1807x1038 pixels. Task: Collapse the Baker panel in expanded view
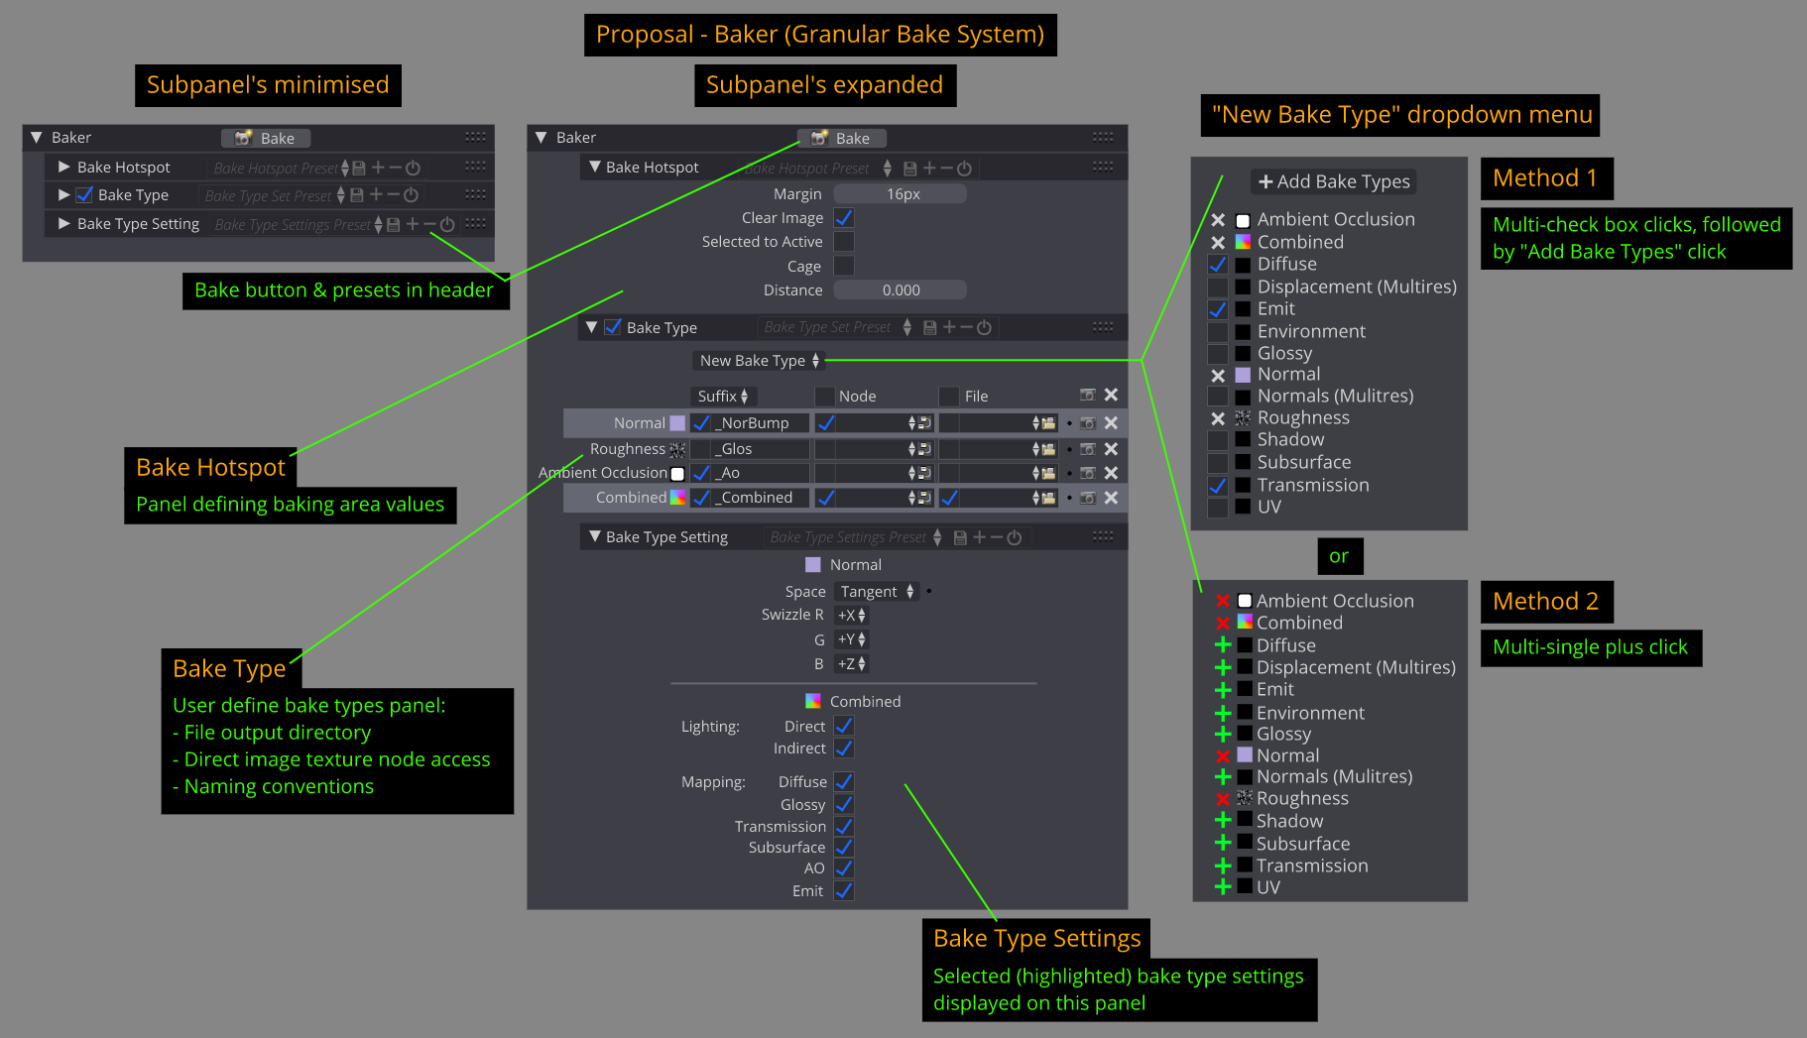tap(541, 138)
